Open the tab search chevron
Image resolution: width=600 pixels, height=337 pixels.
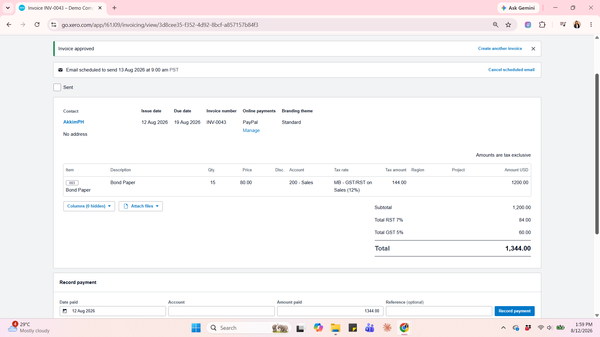tap(8, 8)
